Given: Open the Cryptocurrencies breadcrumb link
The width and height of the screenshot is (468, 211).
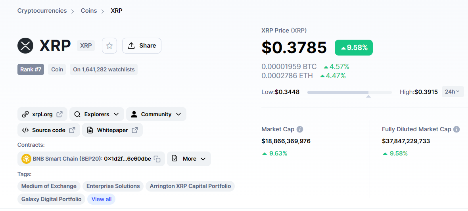Looking at the screenshot, I should click(x=42, y=11).
